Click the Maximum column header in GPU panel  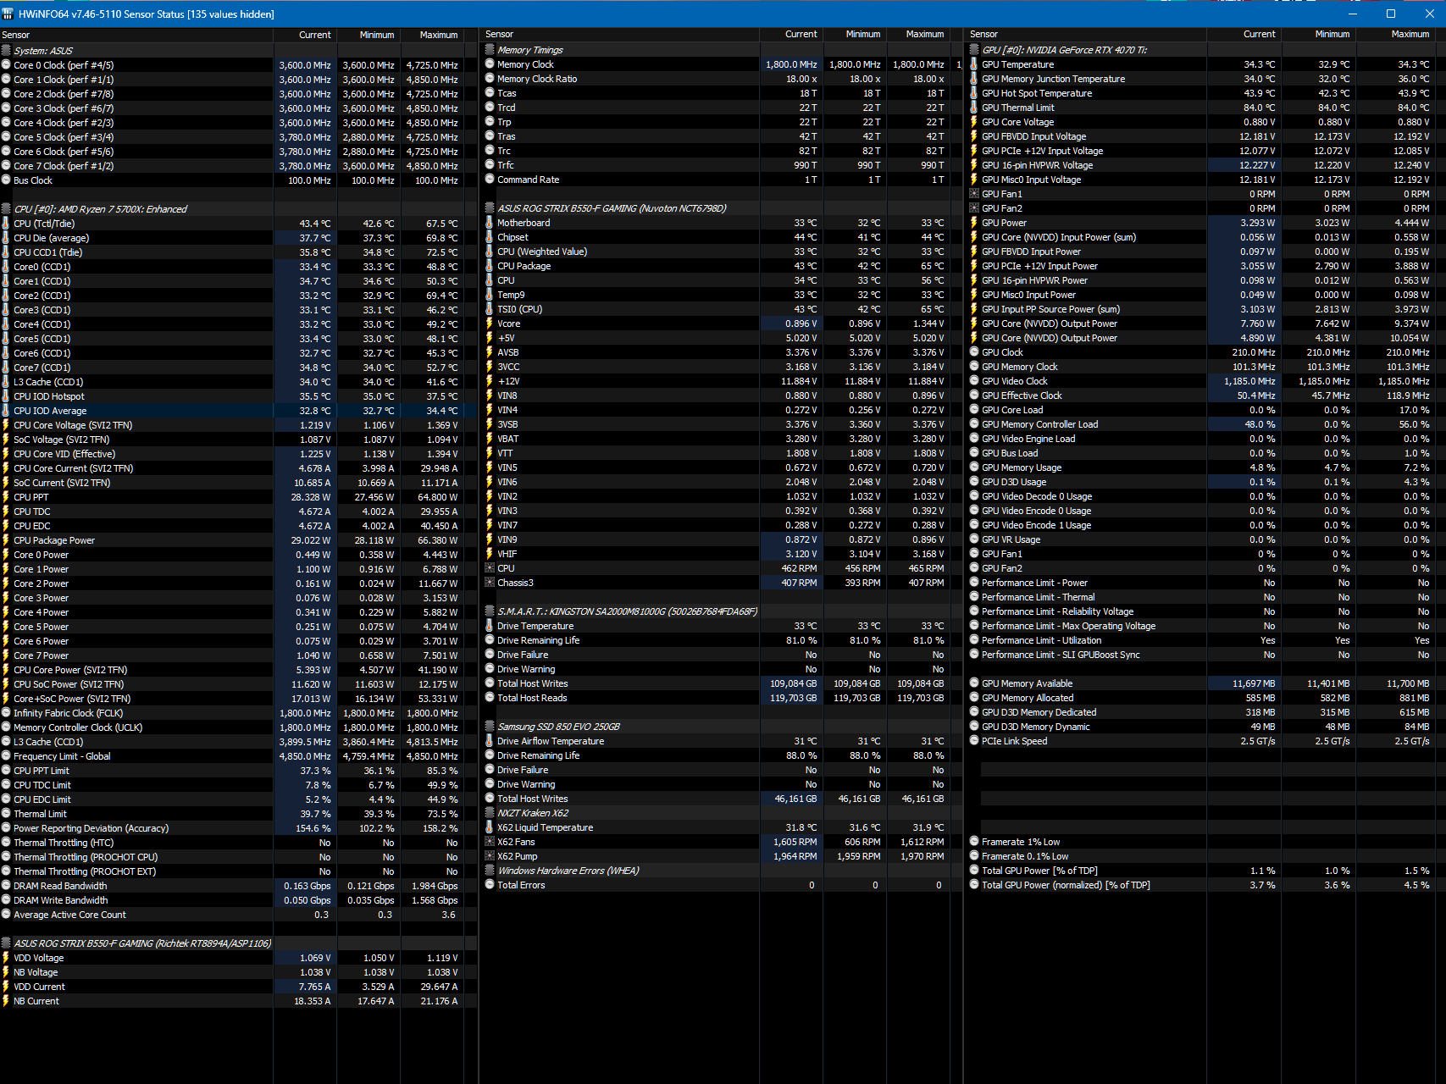point(1398,35)
